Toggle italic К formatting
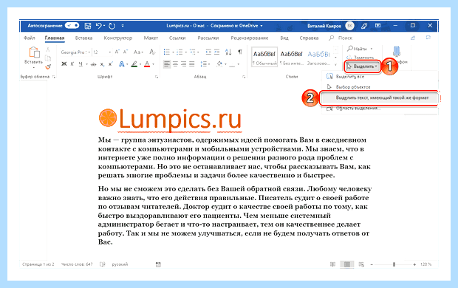Image resolution: width=458 pixels, height=288 pixels. pyautogui.click(x=72, y=64)
